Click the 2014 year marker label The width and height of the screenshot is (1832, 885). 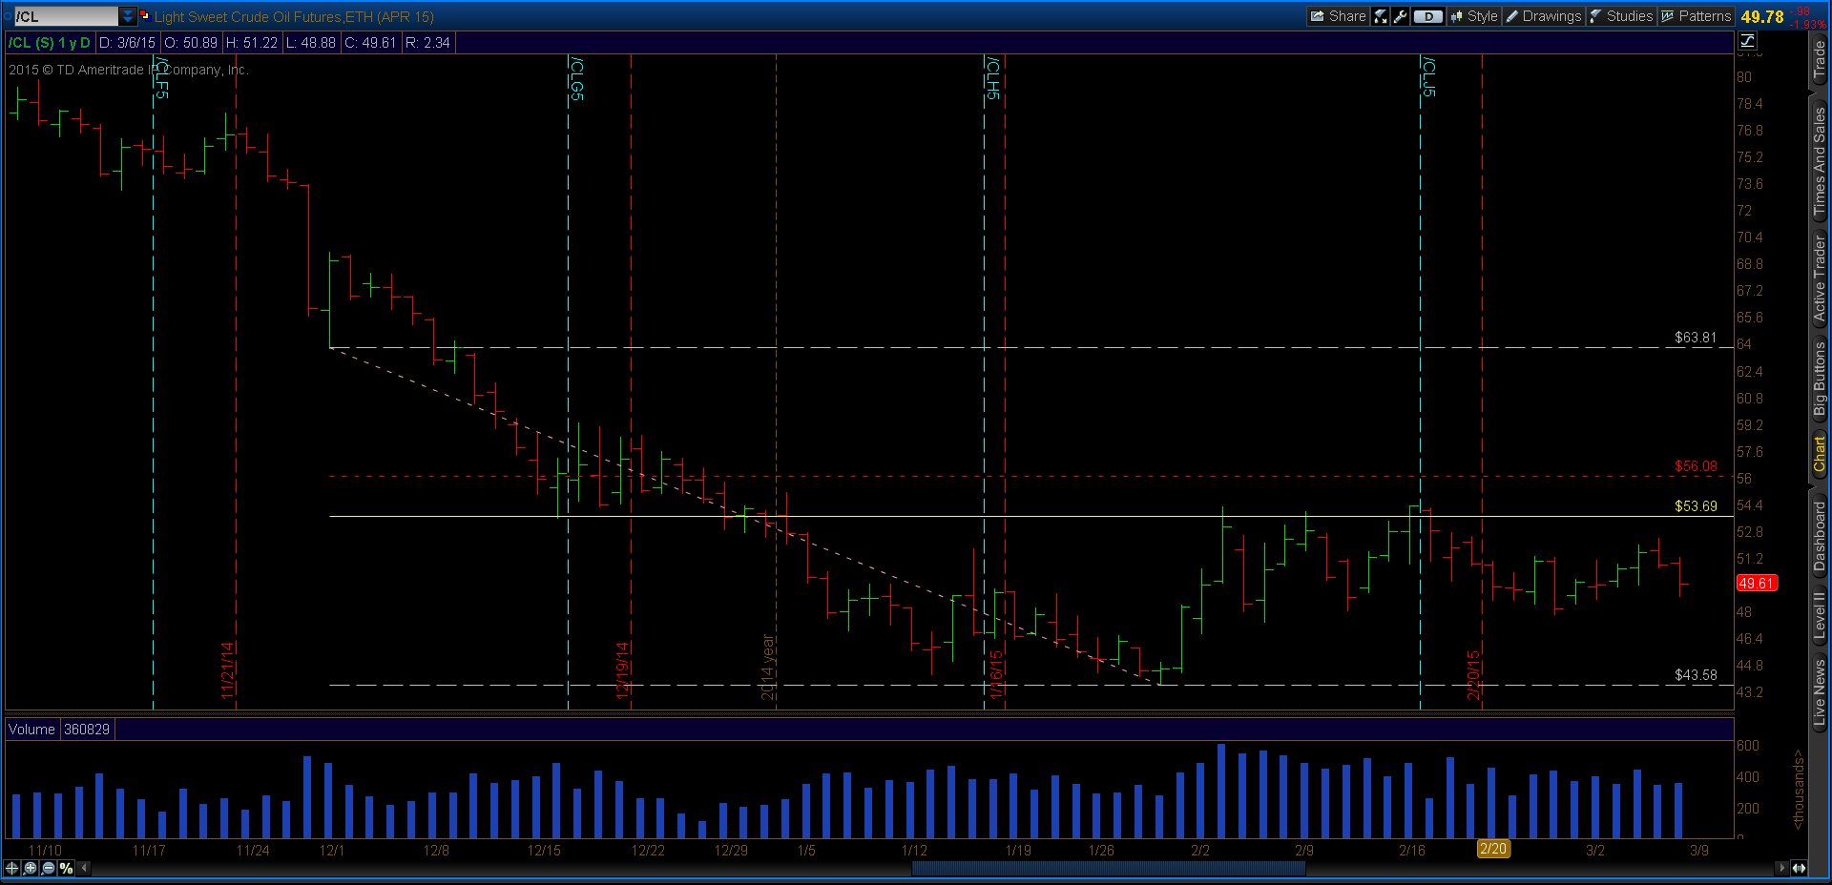(x=767, y=668)
